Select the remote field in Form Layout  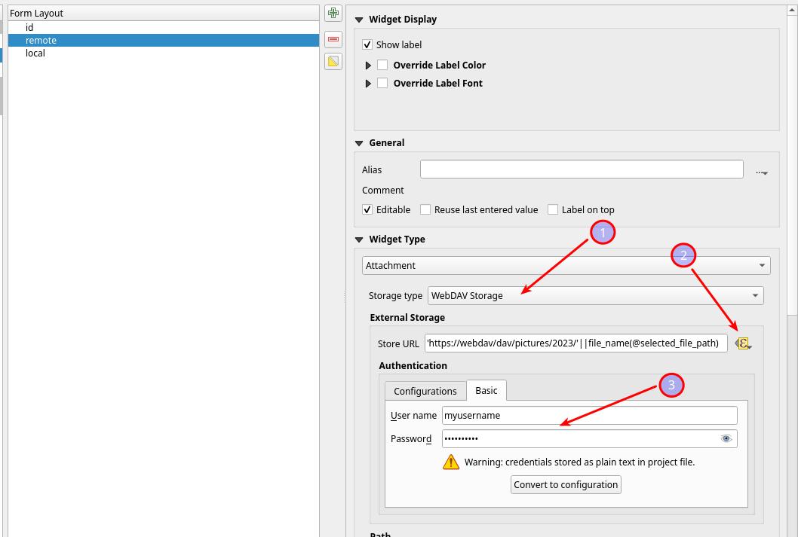[164, 40]
